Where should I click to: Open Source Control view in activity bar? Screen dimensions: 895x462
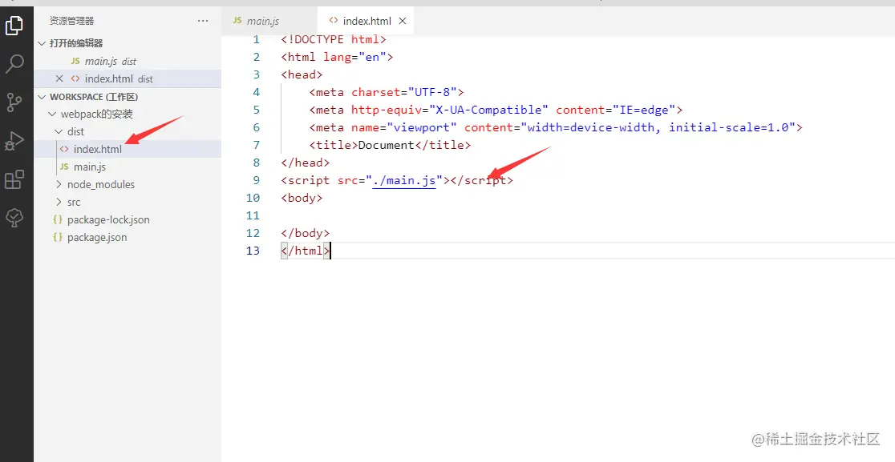point(14,102)
